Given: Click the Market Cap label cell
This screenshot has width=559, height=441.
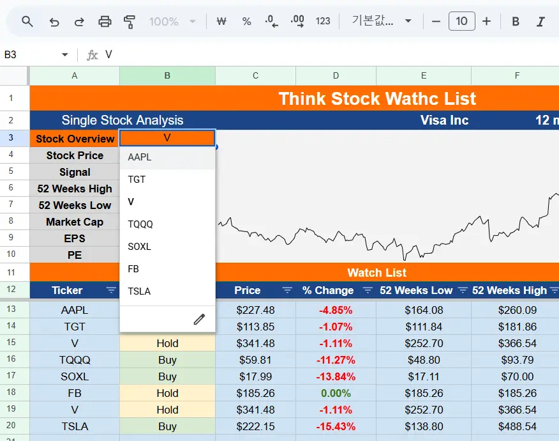Looking at the screenshot, I should pyautogui.click(x=75, y=222).
